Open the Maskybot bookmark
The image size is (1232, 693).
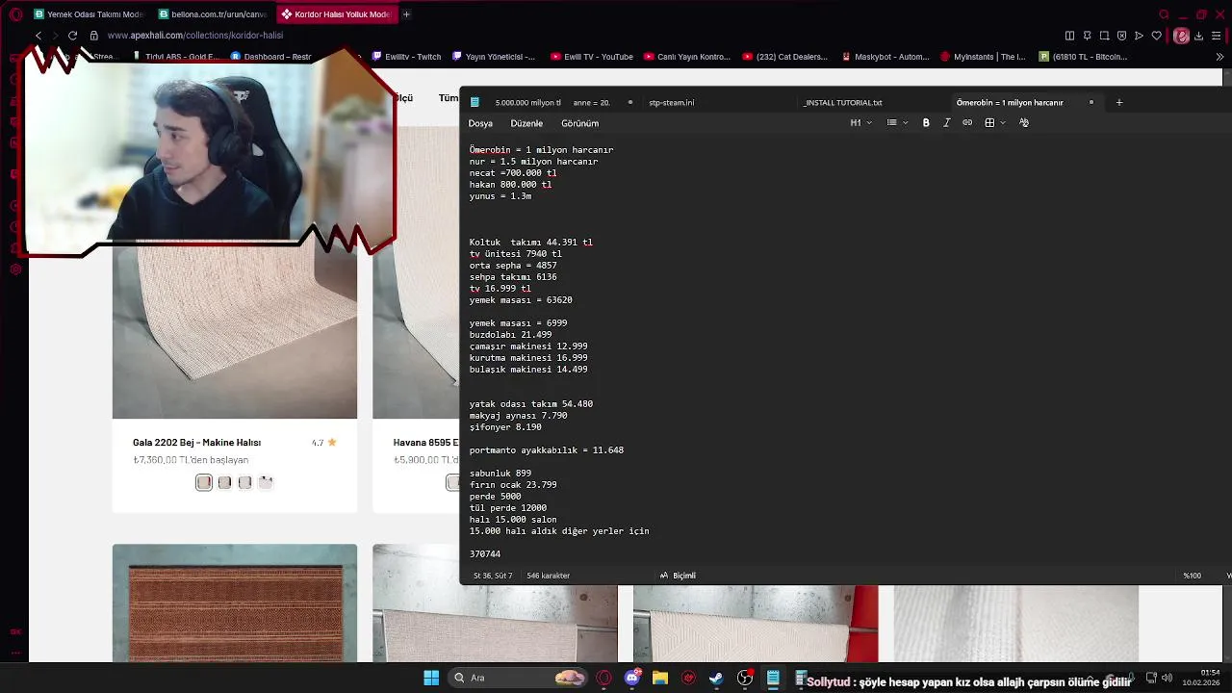885,57
